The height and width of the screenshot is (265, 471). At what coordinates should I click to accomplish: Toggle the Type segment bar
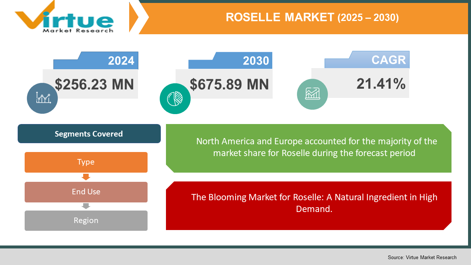click(x=86, y=162)
